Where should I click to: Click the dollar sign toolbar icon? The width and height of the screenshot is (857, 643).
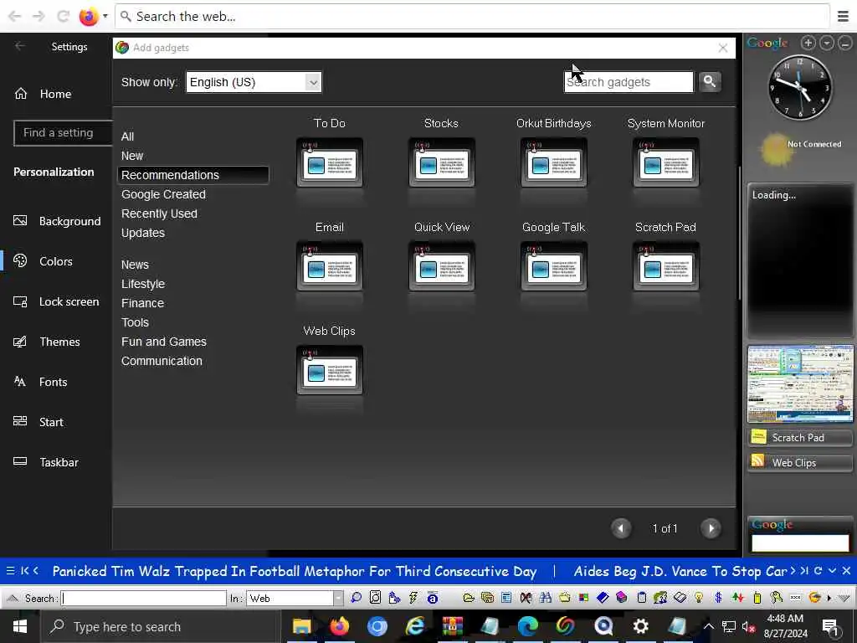point(718,598)
